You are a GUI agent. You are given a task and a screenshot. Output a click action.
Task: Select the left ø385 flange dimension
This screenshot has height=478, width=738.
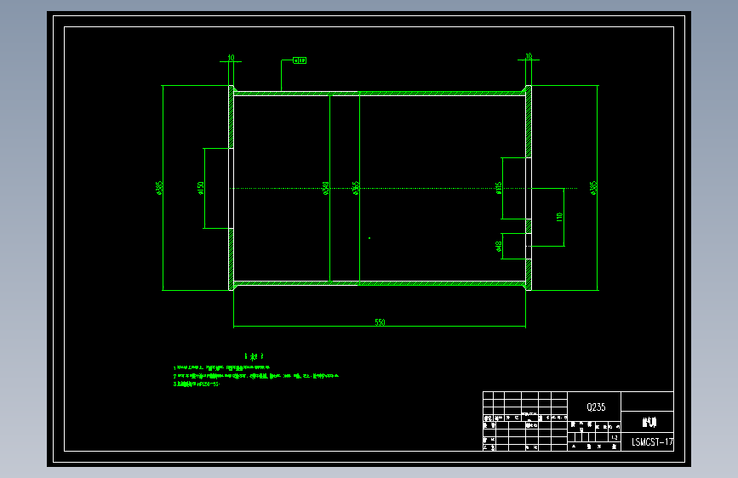tap(159, 188)
